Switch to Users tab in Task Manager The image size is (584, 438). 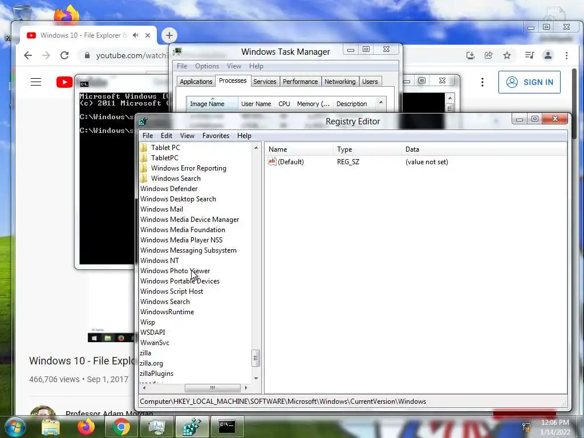[370, 82]
